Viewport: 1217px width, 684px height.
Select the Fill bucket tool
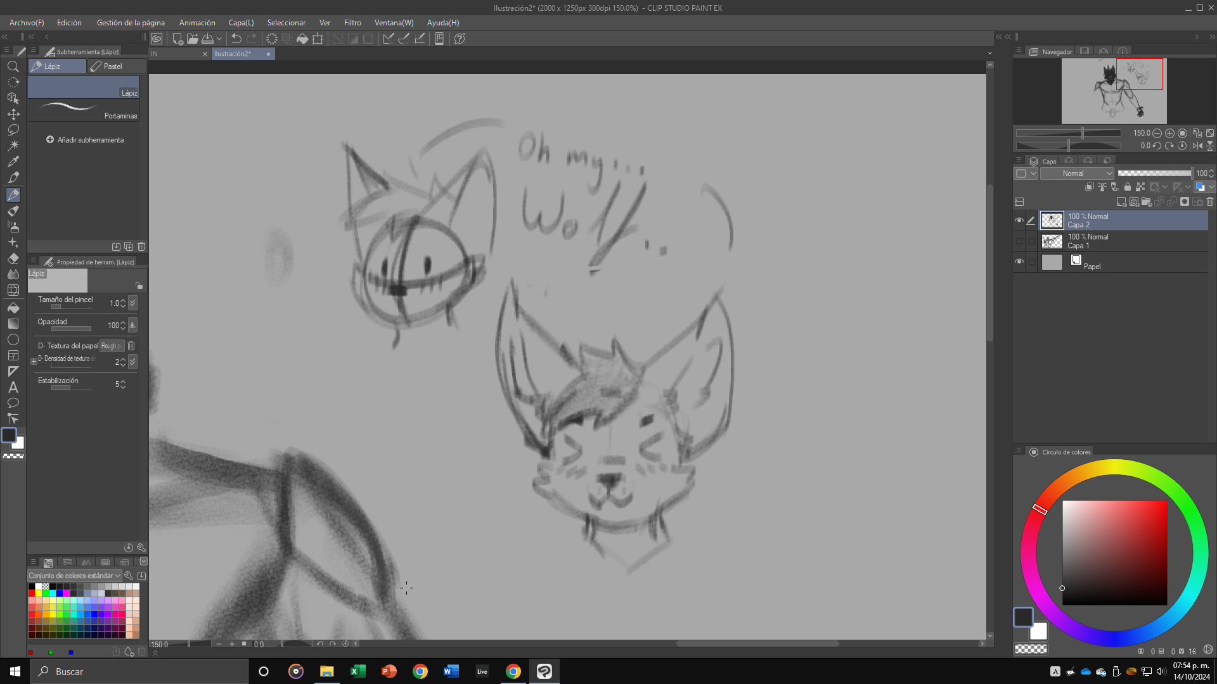point(13,308)
